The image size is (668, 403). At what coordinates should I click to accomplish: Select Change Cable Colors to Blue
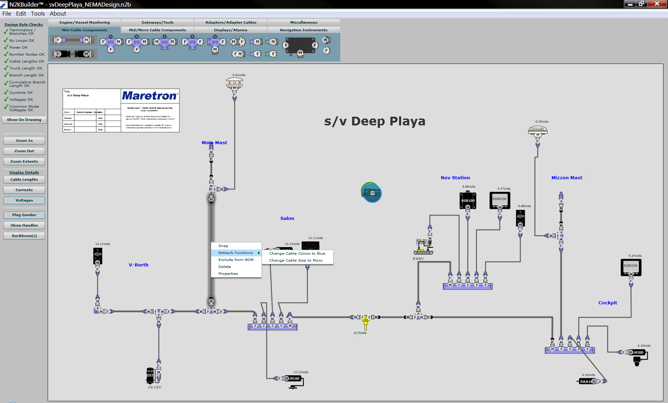(x=297, y=254)
